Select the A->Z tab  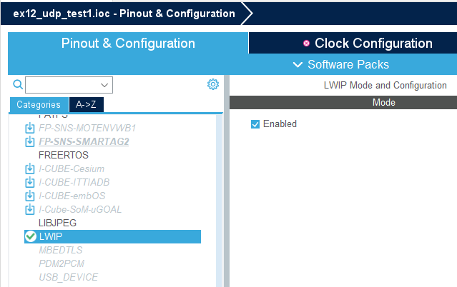click(x=86, y=104)
